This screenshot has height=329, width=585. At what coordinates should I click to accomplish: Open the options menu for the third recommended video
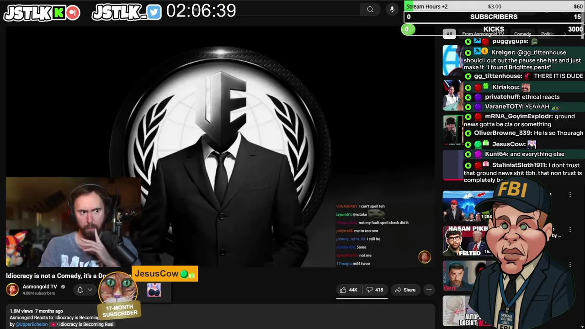pyautogui.click(x=570, y=265)
